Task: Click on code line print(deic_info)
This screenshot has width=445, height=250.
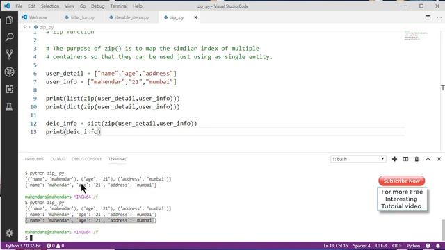Action: (73, 132)
